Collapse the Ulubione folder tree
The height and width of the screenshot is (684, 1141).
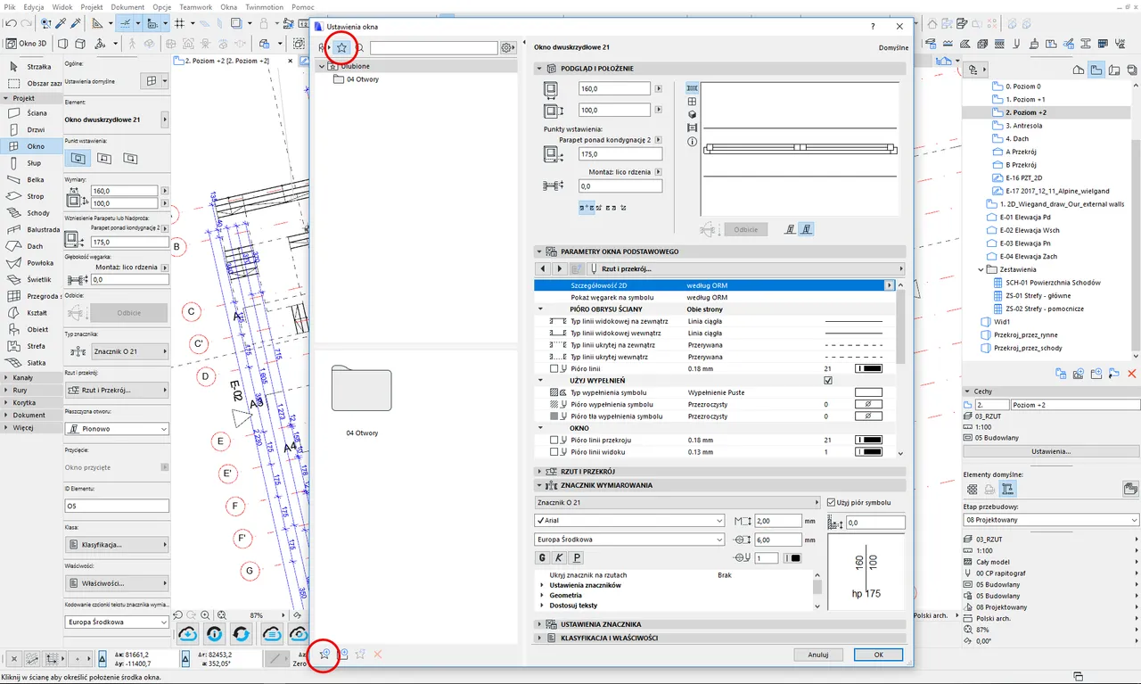[x=322, y=66]
